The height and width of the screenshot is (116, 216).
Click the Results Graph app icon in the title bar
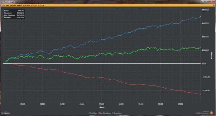pyautogui.click(x=2, y=2)
